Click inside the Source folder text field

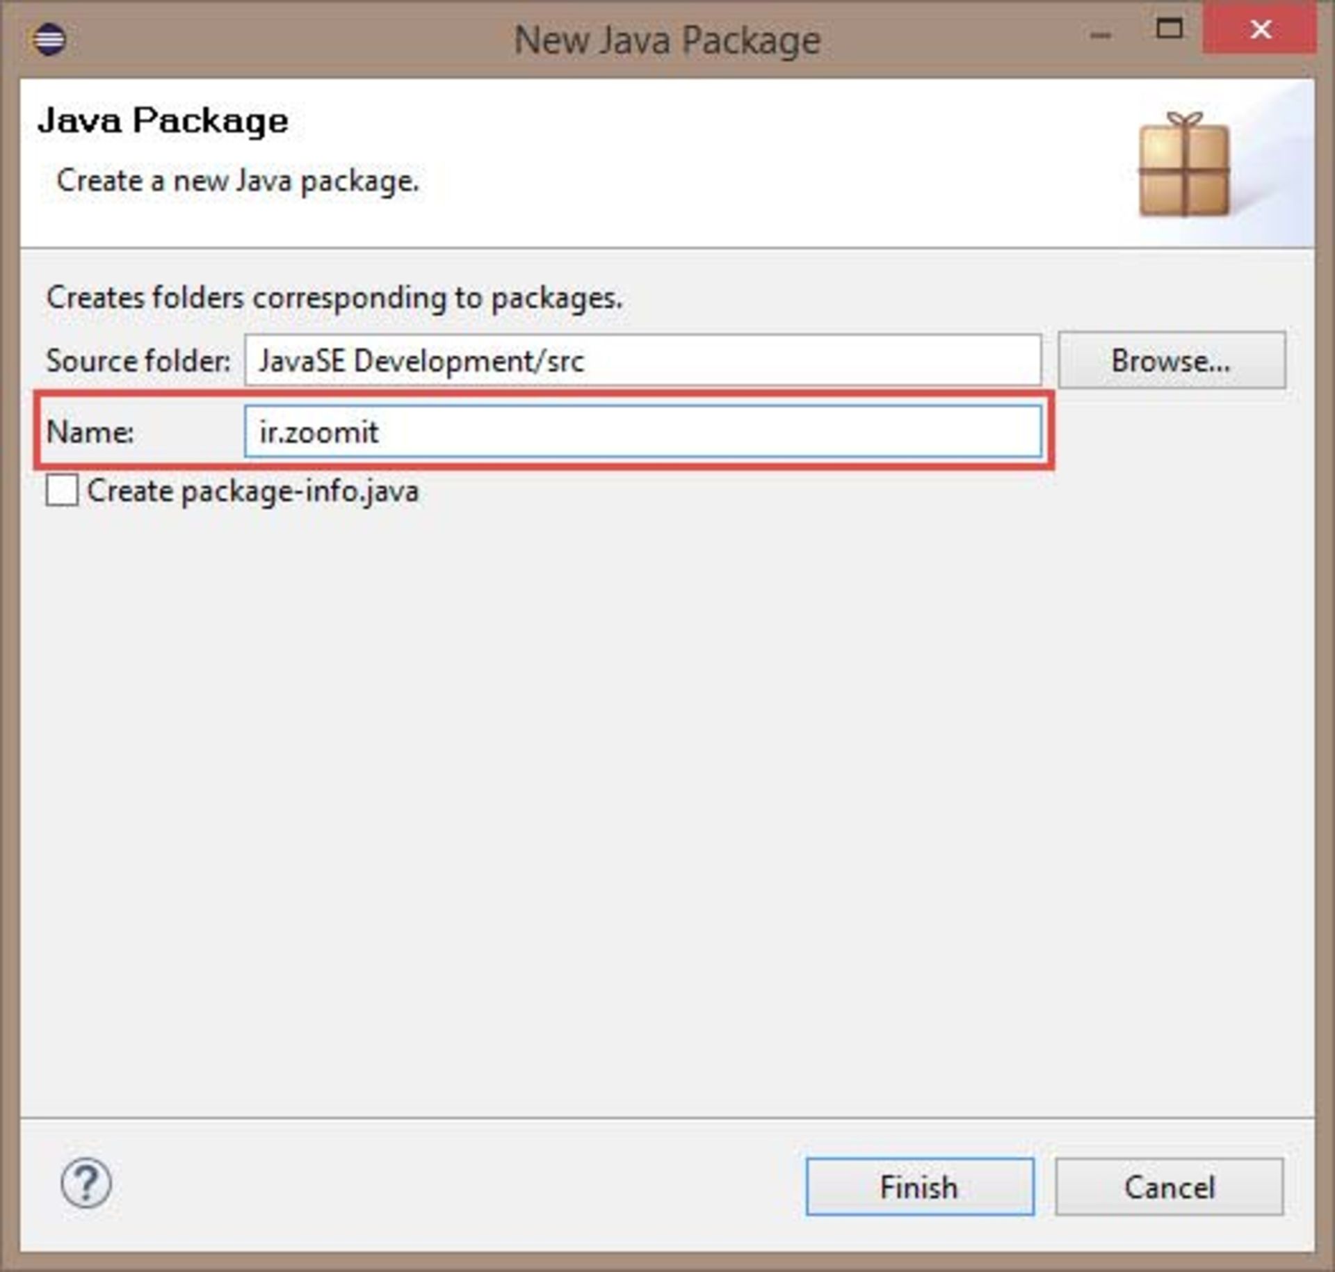[642, 360]
